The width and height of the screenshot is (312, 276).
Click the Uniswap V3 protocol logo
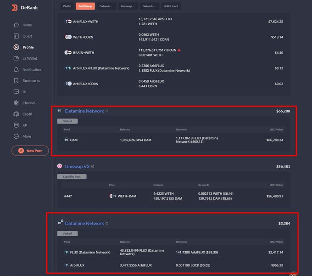(x=60, y=166)
